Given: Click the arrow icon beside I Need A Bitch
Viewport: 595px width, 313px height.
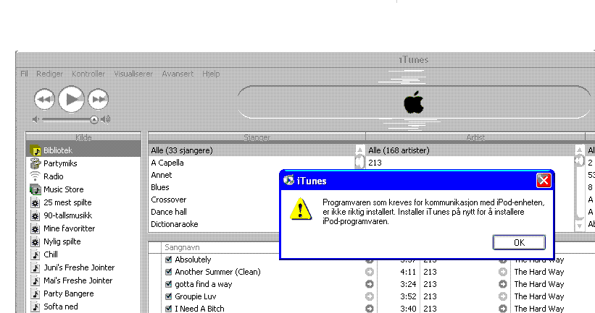Looking at the screenshot, I should coord(369,309).
